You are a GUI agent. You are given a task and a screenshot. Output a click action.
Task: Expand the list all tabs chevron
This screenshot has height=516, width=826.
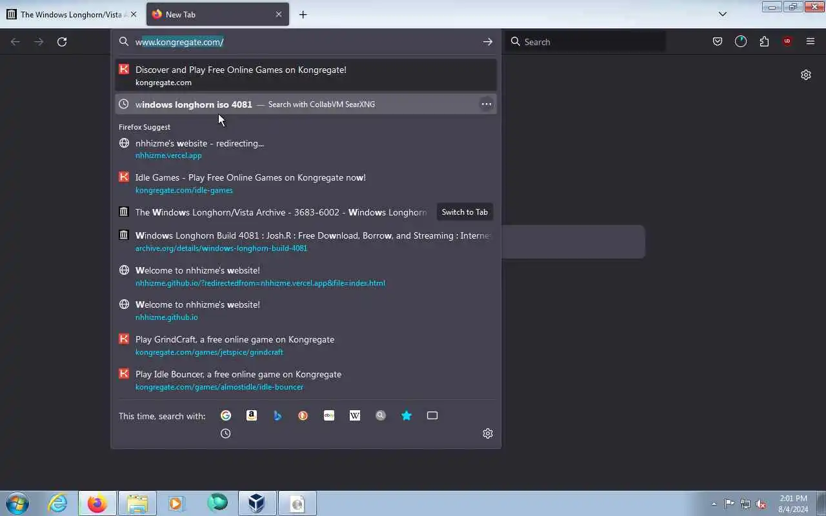coord(723,14)
